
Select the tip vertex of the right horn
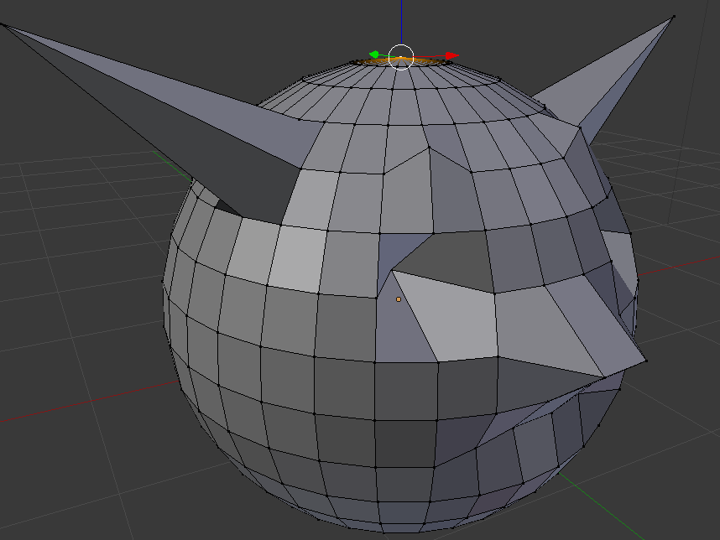pyautogui.click(x=674, y=17)
